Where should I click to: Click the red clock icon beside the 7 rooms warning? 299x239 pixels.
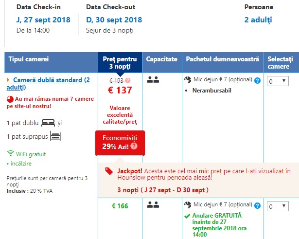pyautogui.click(x=10, y=99)
